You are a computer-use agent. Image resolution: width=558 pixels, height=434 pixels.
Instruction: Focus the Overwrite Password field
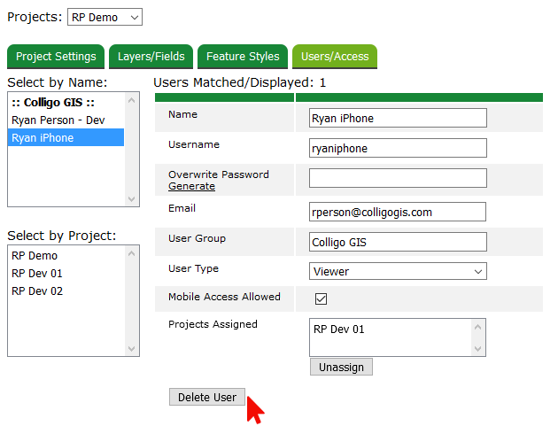pos(398,178)
